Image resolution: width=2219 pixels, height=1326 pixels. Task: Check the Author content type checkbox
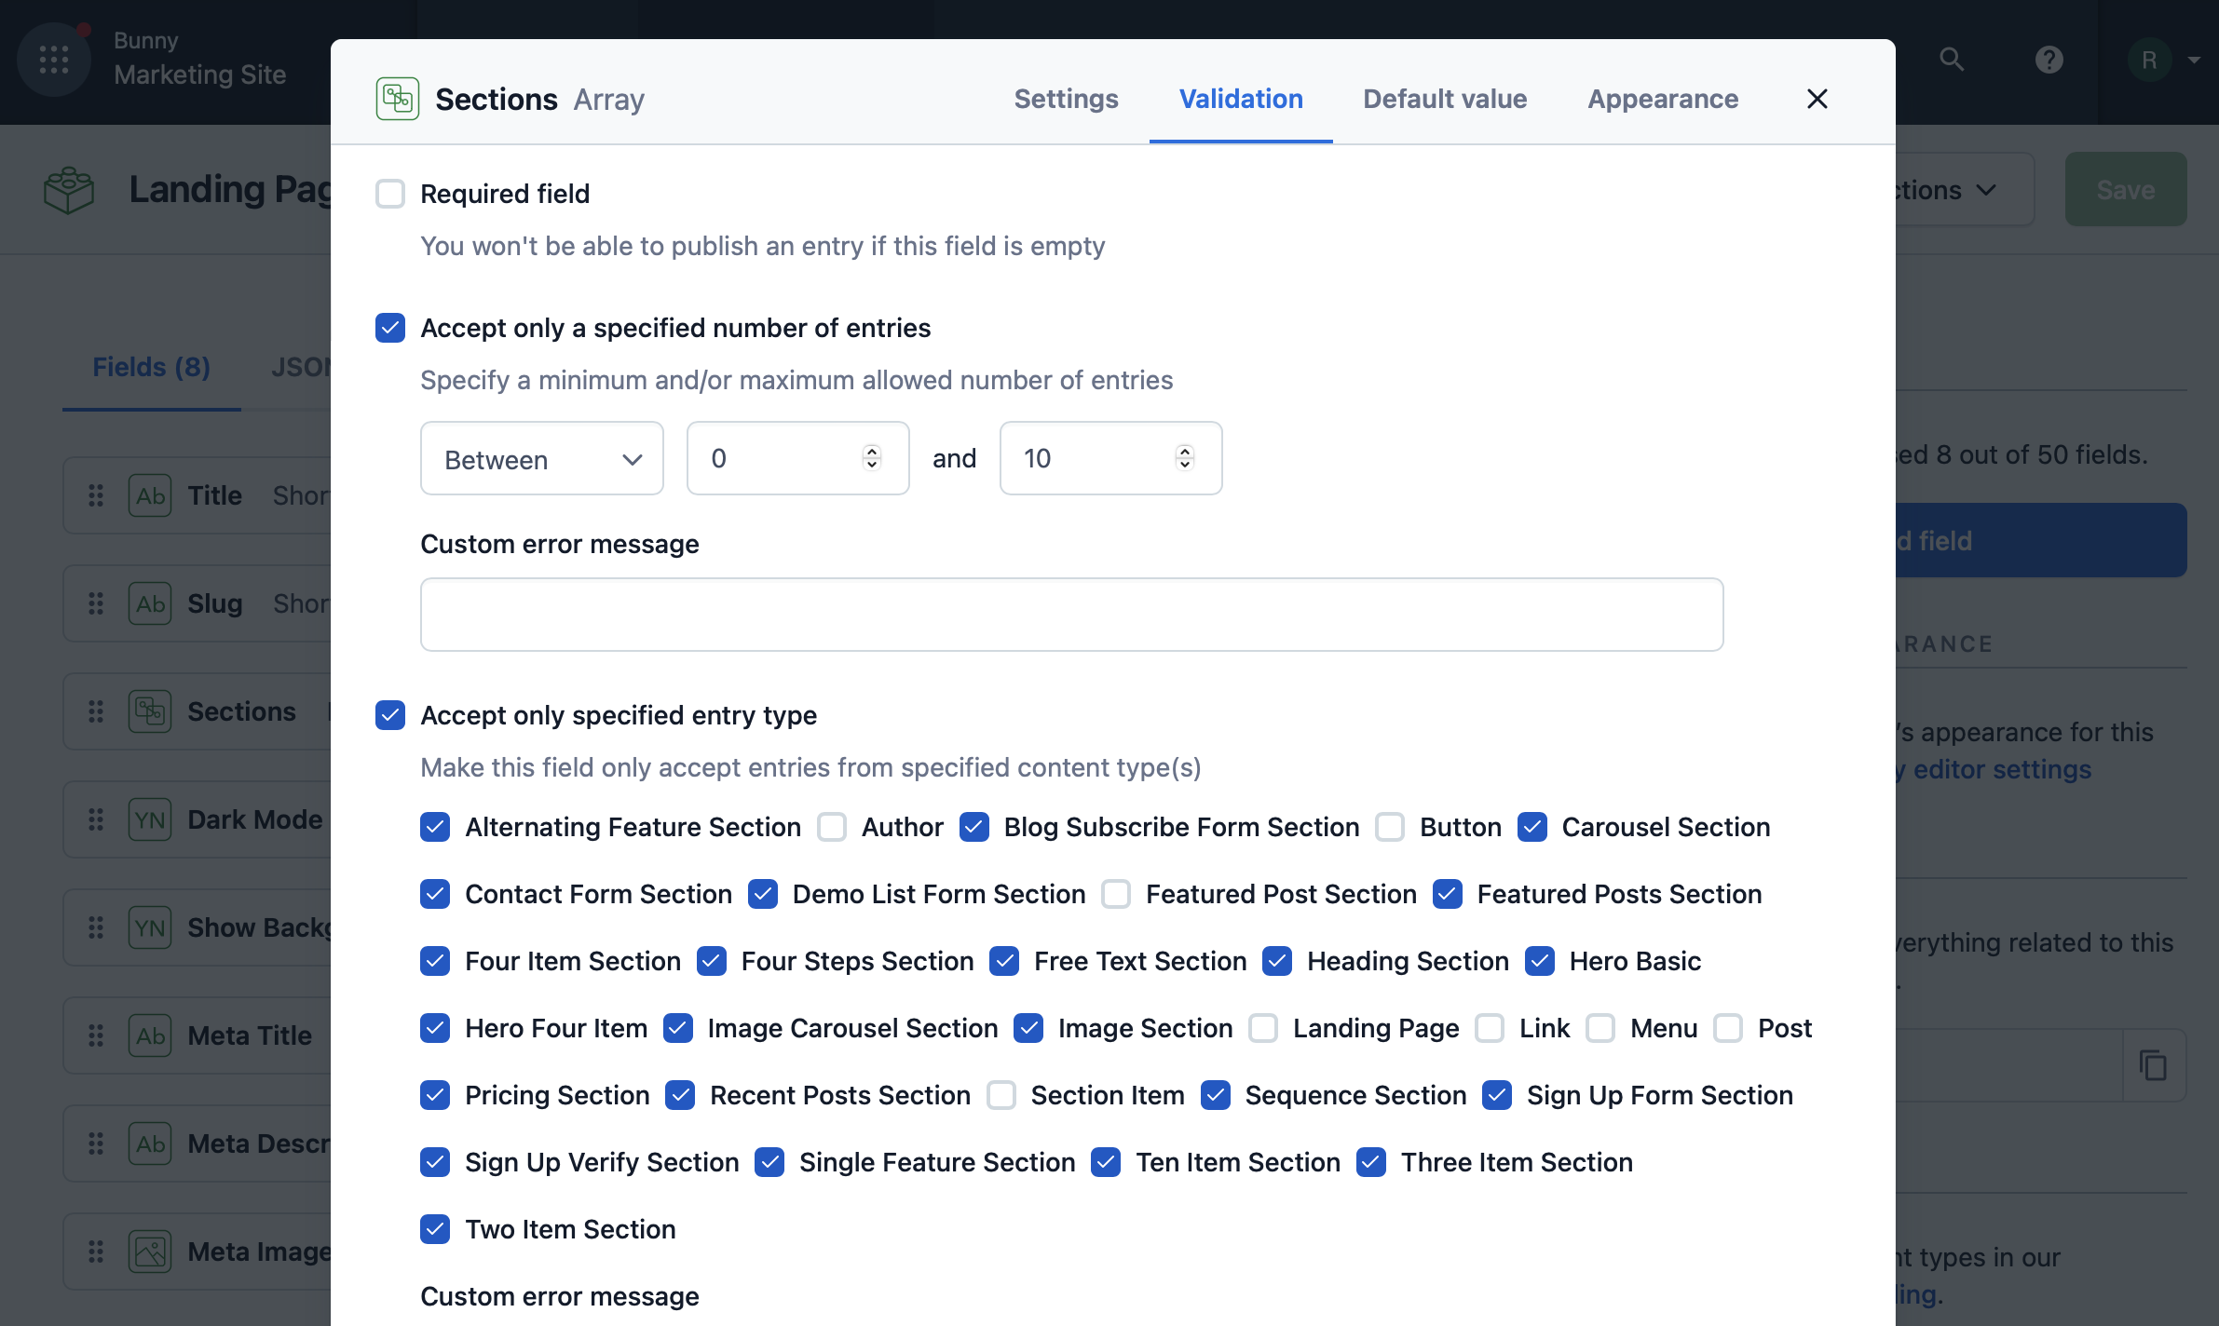click(x=831, y=827)
